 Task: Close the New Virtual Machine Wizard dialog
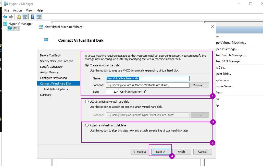[212, 27]
